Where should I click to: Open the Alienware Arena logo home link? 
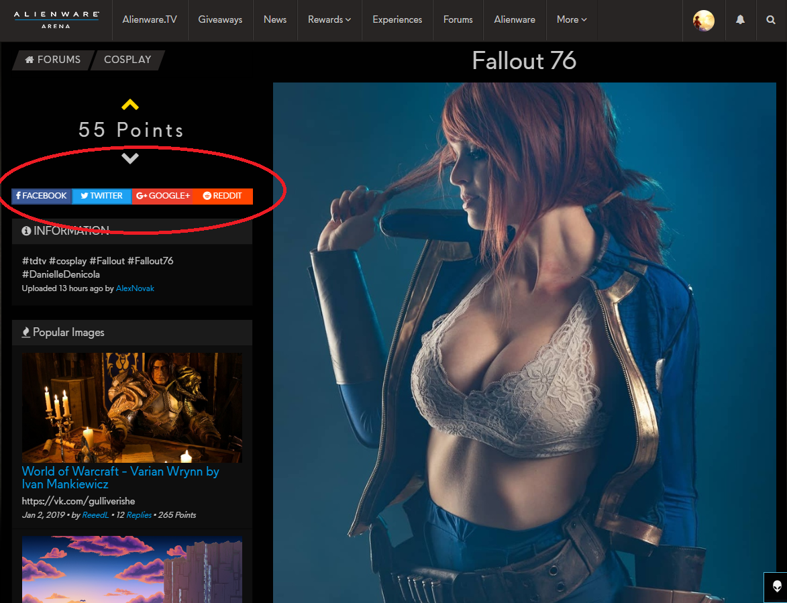(56, 19)
